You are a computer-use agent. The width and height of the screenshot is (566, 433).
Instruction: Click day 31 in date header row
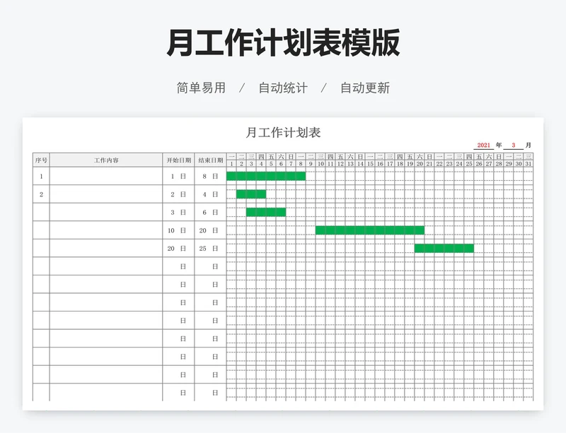pos(528,164)
